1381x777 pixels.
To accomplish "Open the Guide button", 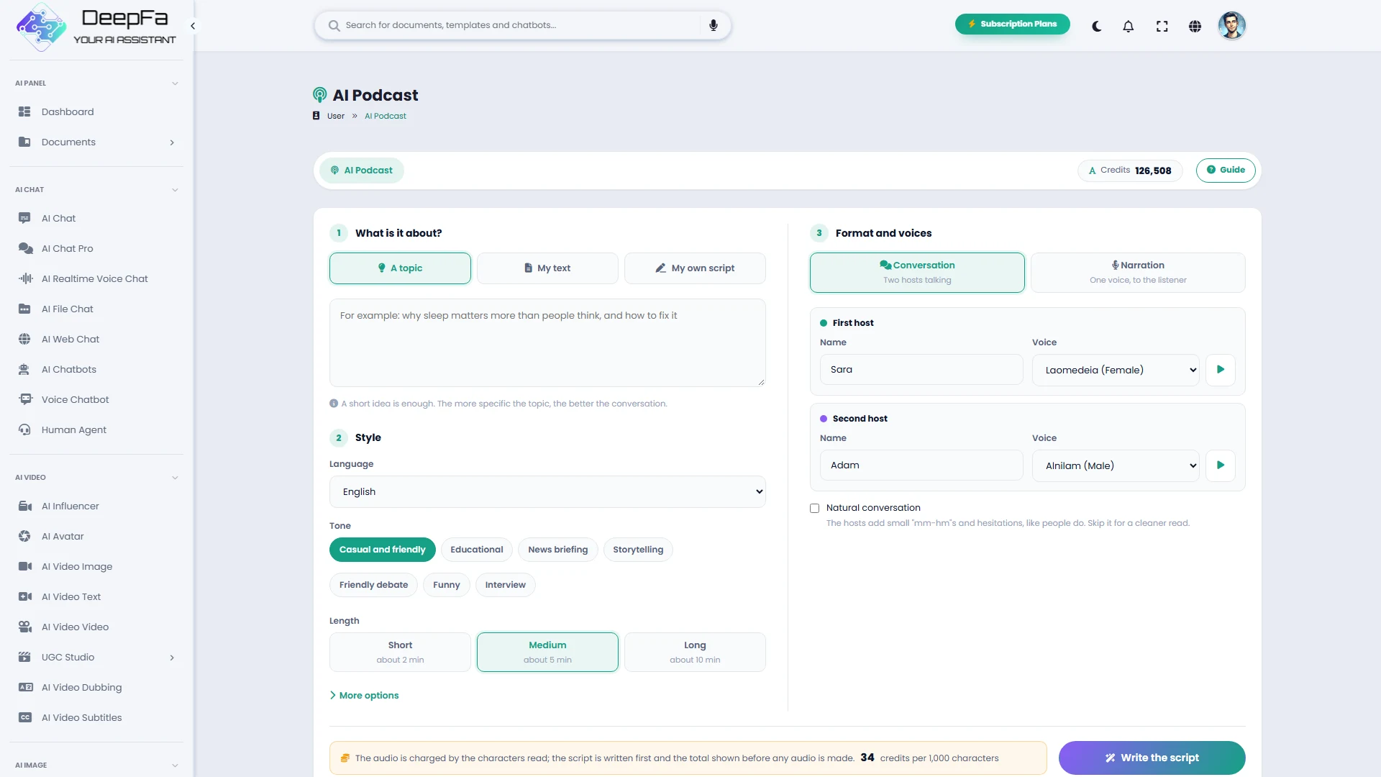I will point(1226,170).
